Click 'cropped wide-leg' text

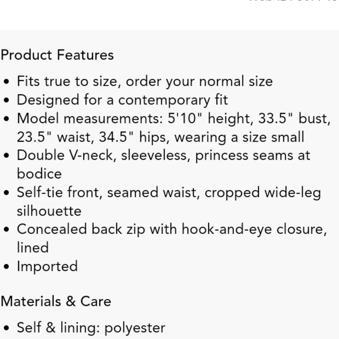(263, 193)
